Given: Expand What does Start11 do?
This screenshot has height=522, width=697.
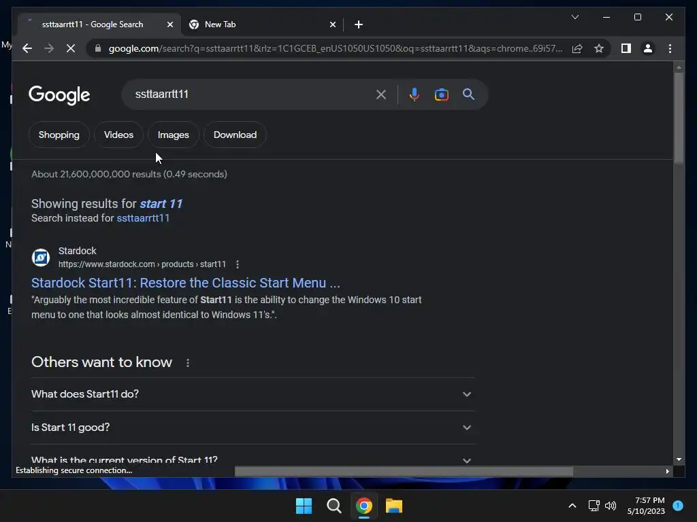Looking at the screenshot, I should (253, 394).
